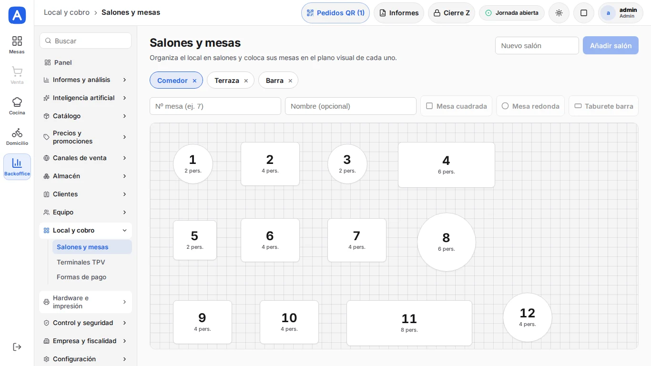Click the Jornada abierta status badge
Image resolution: width=651 pixels, height=366 pixels.
[512, 13]
